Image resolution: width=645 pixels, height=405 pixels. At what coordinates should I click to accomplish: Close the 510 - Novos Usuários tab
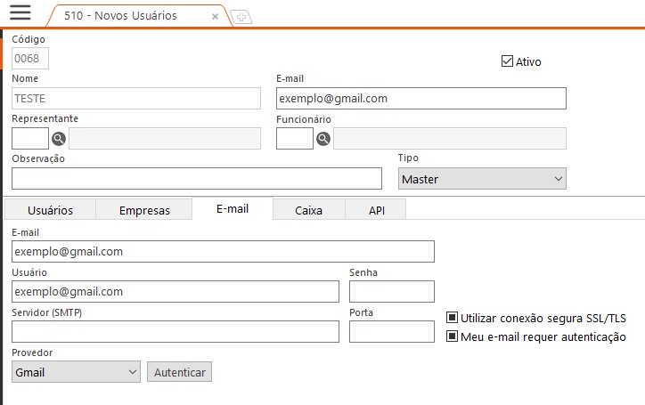(x=215, y=16)
